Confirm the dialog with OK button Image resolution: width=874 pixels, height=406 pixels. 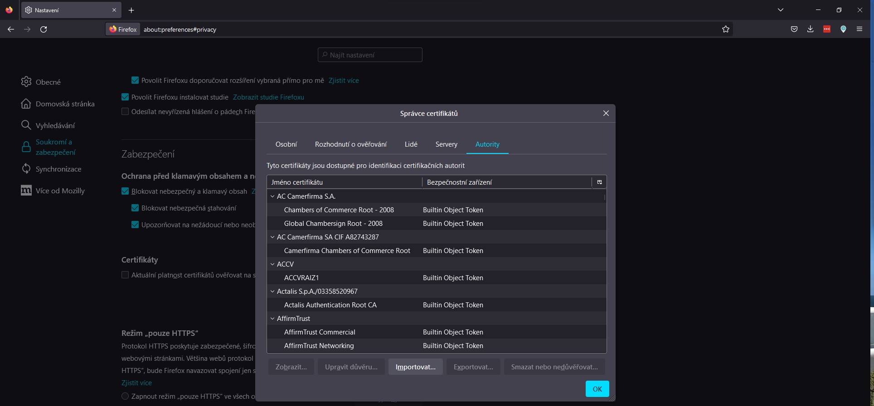click(597, 389)
